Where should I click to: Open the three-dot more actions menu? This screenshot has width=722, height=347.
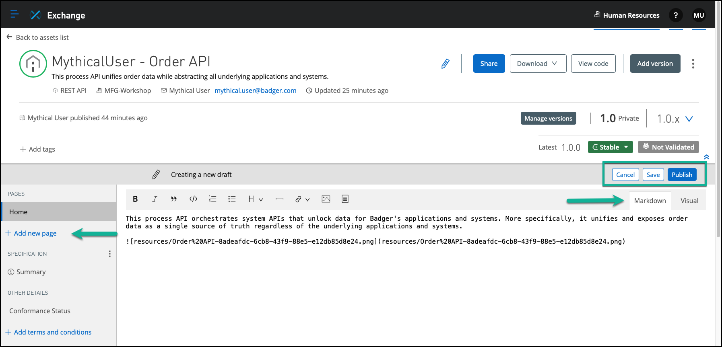[x=693, y=64]
